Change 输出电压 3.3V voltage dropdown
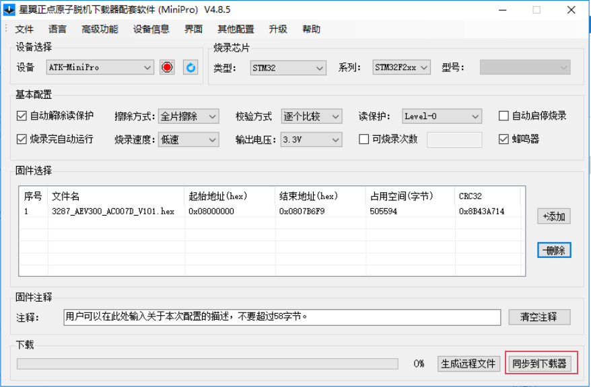The width and height of the screenshot is (591, 387). click(311, 140)
